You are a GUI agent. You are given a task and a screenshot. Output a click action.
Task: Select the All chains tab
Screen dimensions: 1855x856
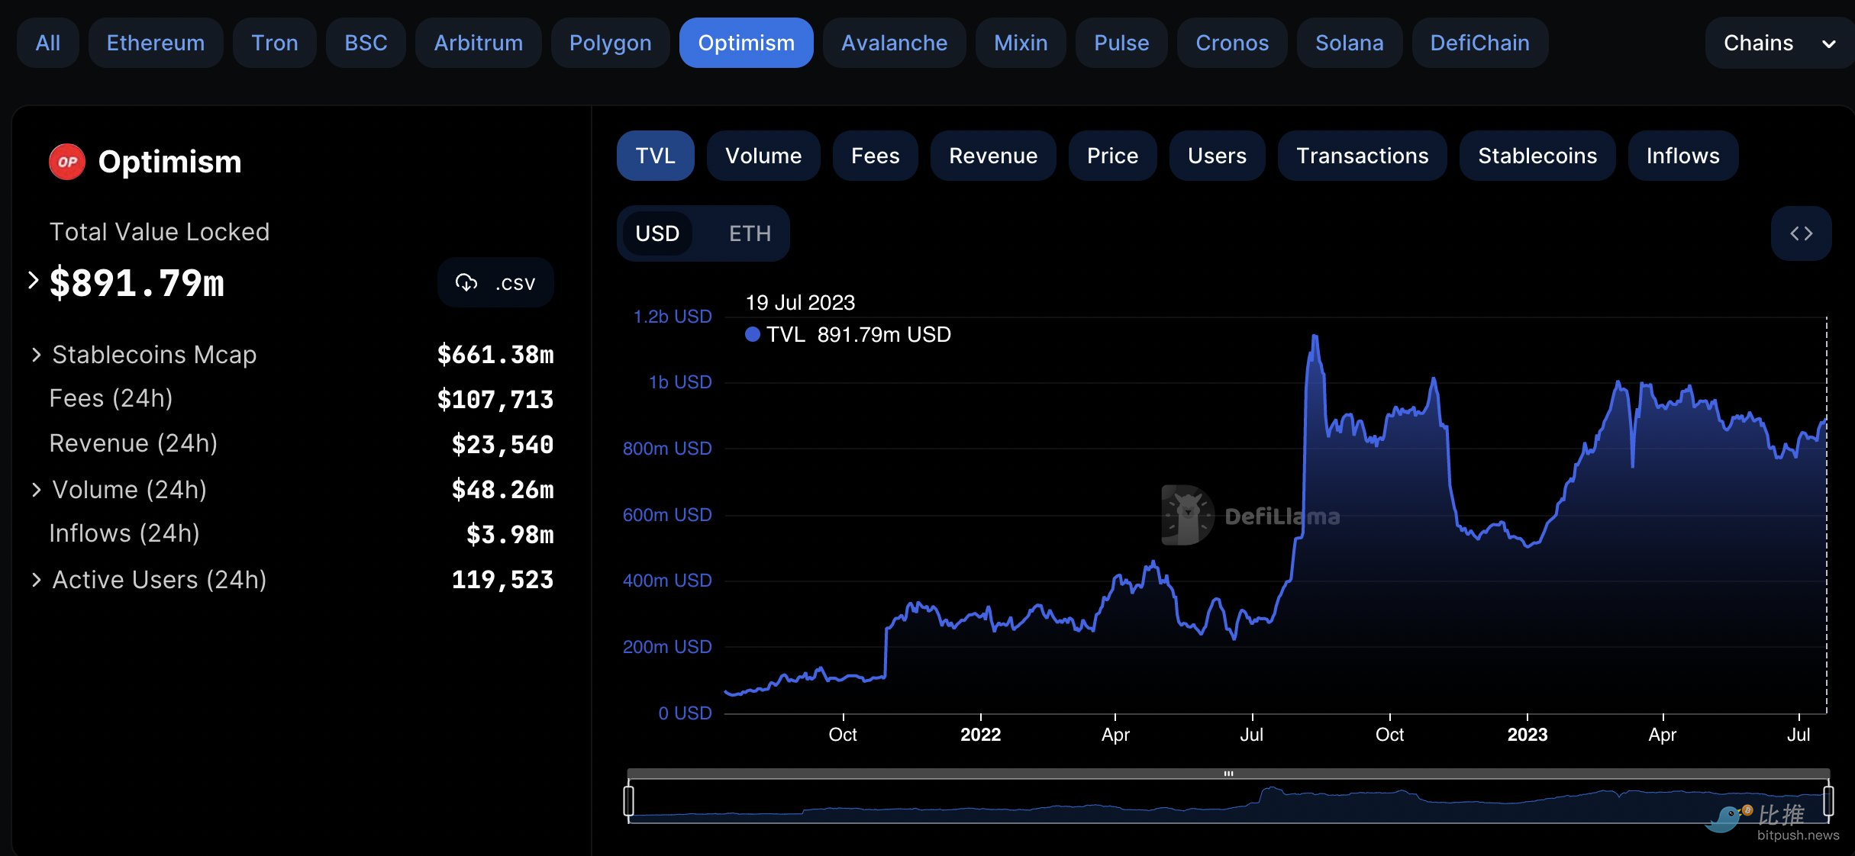(x=47, y=43)
